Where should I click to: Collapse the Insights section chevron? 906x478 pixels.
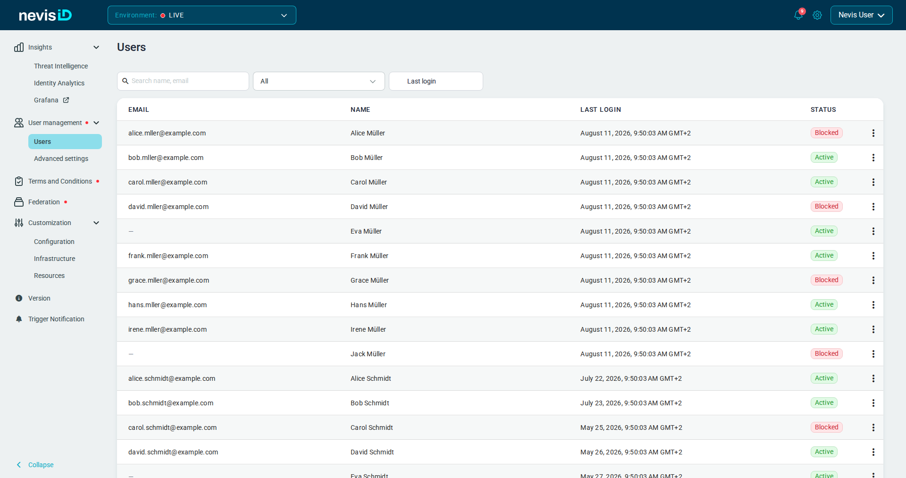coord(96,47)
